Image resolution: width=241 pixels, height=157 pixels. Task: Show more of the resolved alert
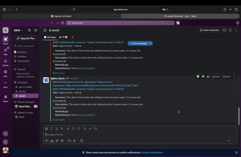point(58,120)
